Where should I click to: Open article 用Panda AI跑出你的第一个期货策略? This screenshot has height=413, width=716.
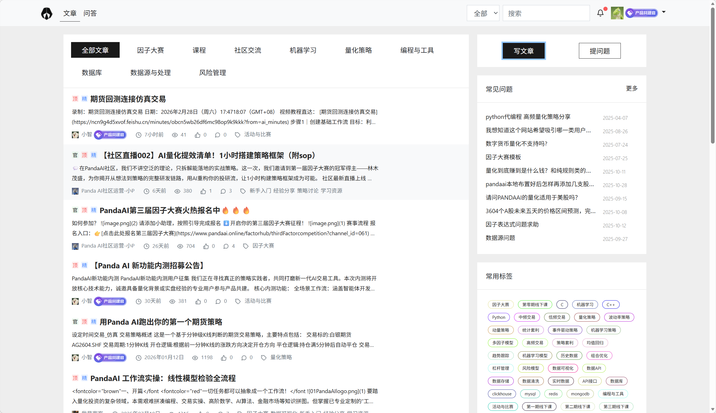[161, 322]
